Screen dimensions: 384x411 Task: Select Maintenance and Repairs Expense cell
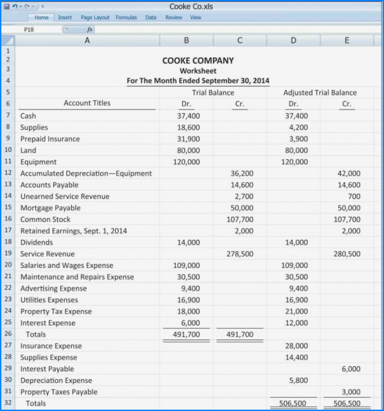pyautogui.click(x=87, y=277)
